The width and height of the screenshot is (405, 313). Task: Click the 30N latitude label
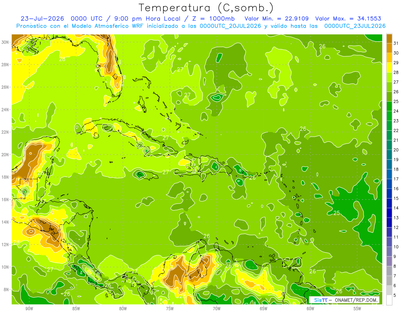pyautogui.click(x=5, y=42)
